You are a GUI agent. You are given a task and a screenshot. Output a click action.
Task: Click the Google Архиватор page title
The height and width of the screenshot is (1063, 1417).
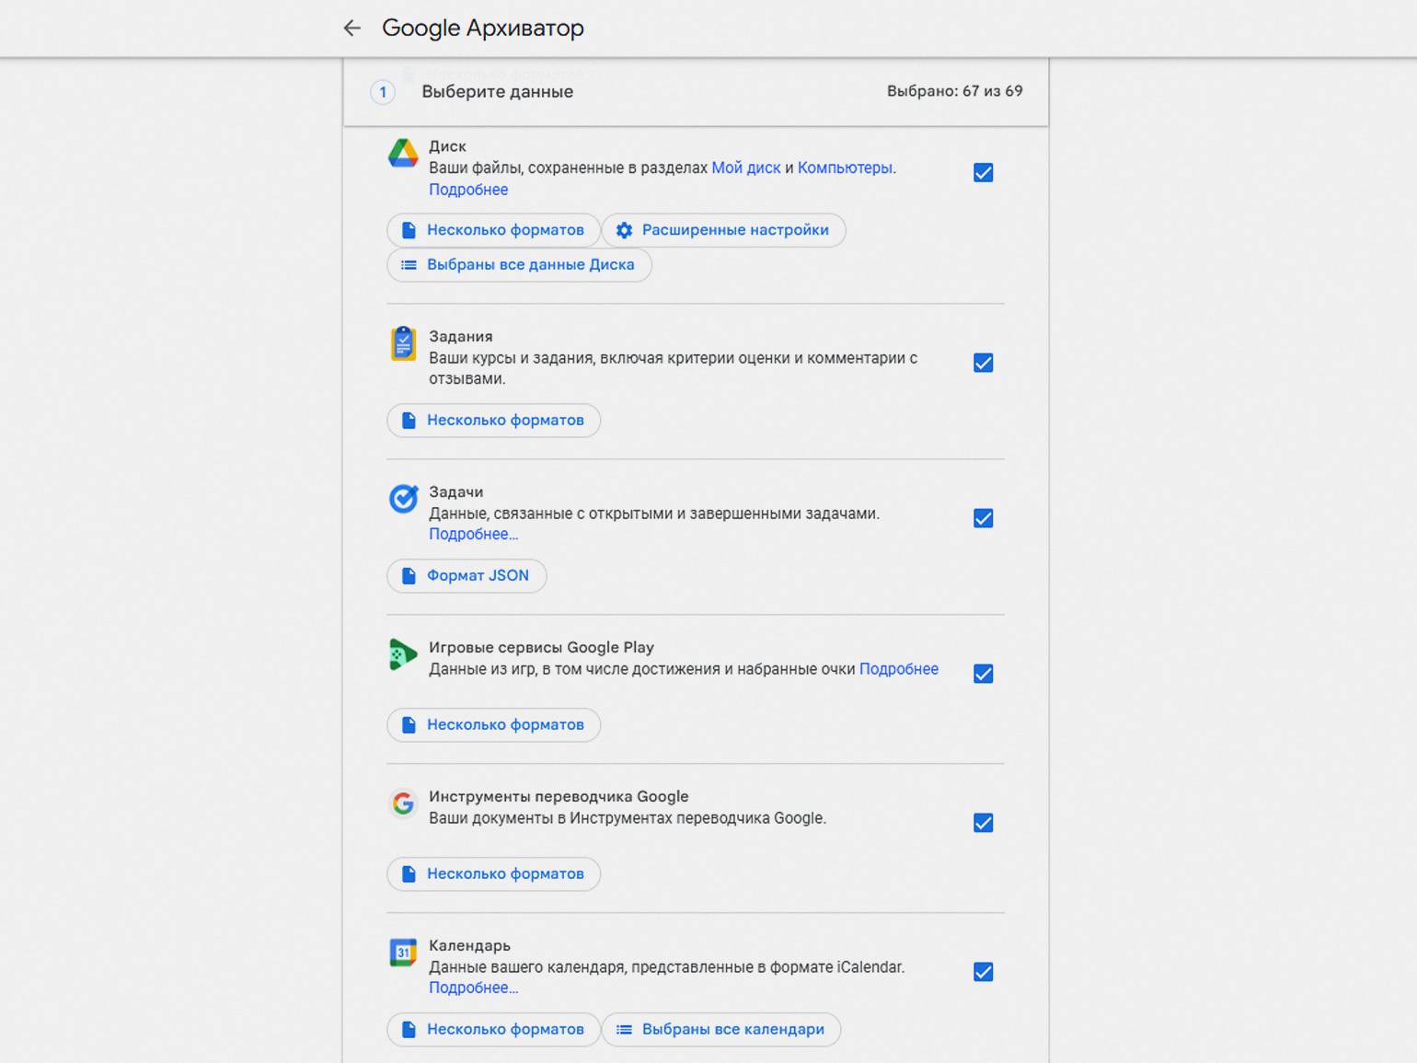[x=483, y=28]
